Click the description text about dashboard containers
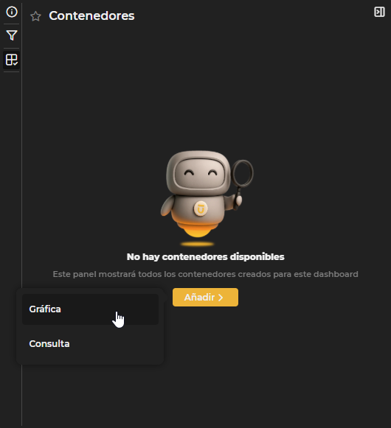The width and height of the screenshot is (391, 428). point(205,274)
